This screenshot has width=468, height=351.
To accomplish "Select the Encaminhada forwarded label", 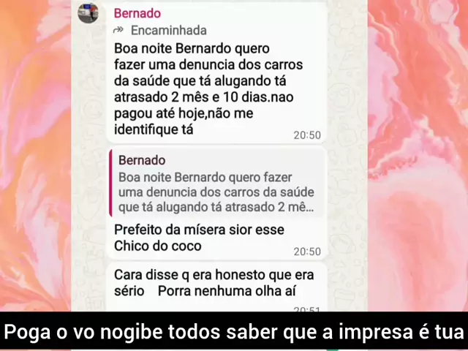I will click(x=169, y=30).
